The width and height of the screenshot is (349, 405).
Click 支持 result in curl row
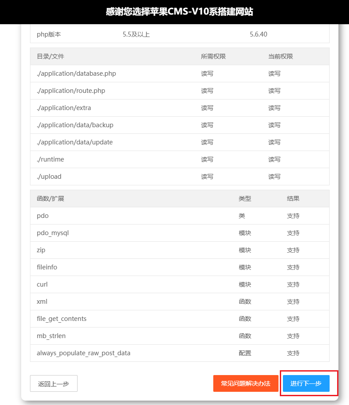(x=293, y=284)
